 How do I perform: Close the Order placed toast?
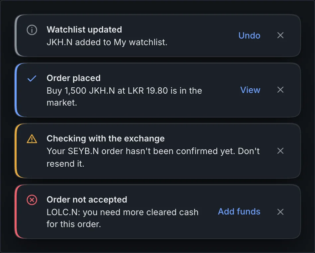pyautogui.click(x=280, y=90)
